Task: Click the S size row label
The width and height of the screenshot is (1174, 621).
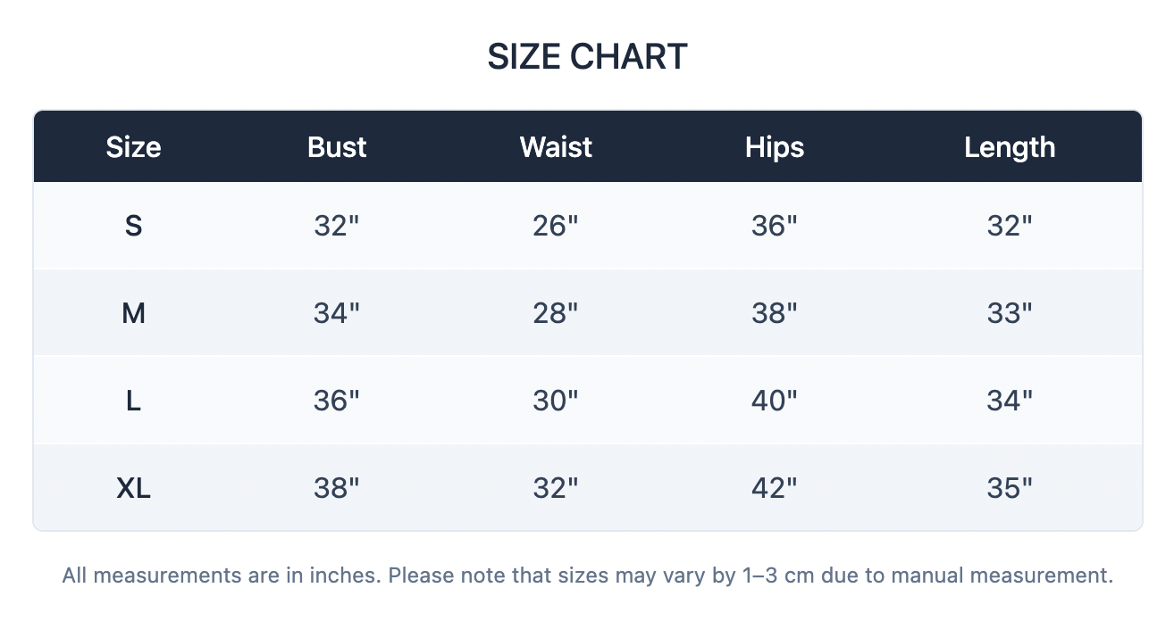Action: pos(133,226)
